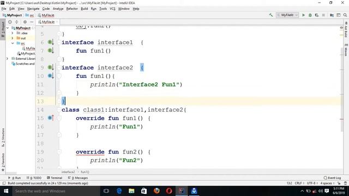This screenshot has height=196, width=349.
Task: Click CRLF line separator in status bar
Action: tap(299, 183)
